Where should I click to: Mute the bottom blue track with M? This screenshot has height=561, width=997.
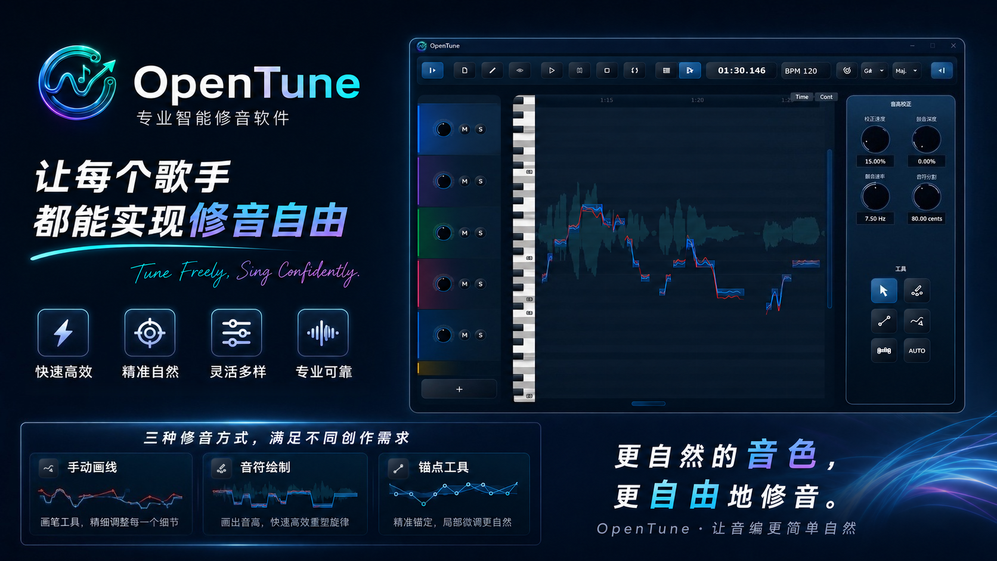click(465, 335)
